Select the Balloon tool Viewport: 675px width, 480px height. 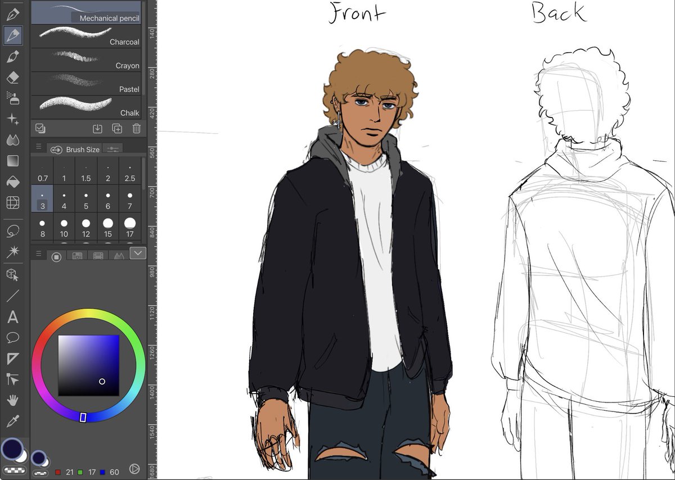coord(12,338)
